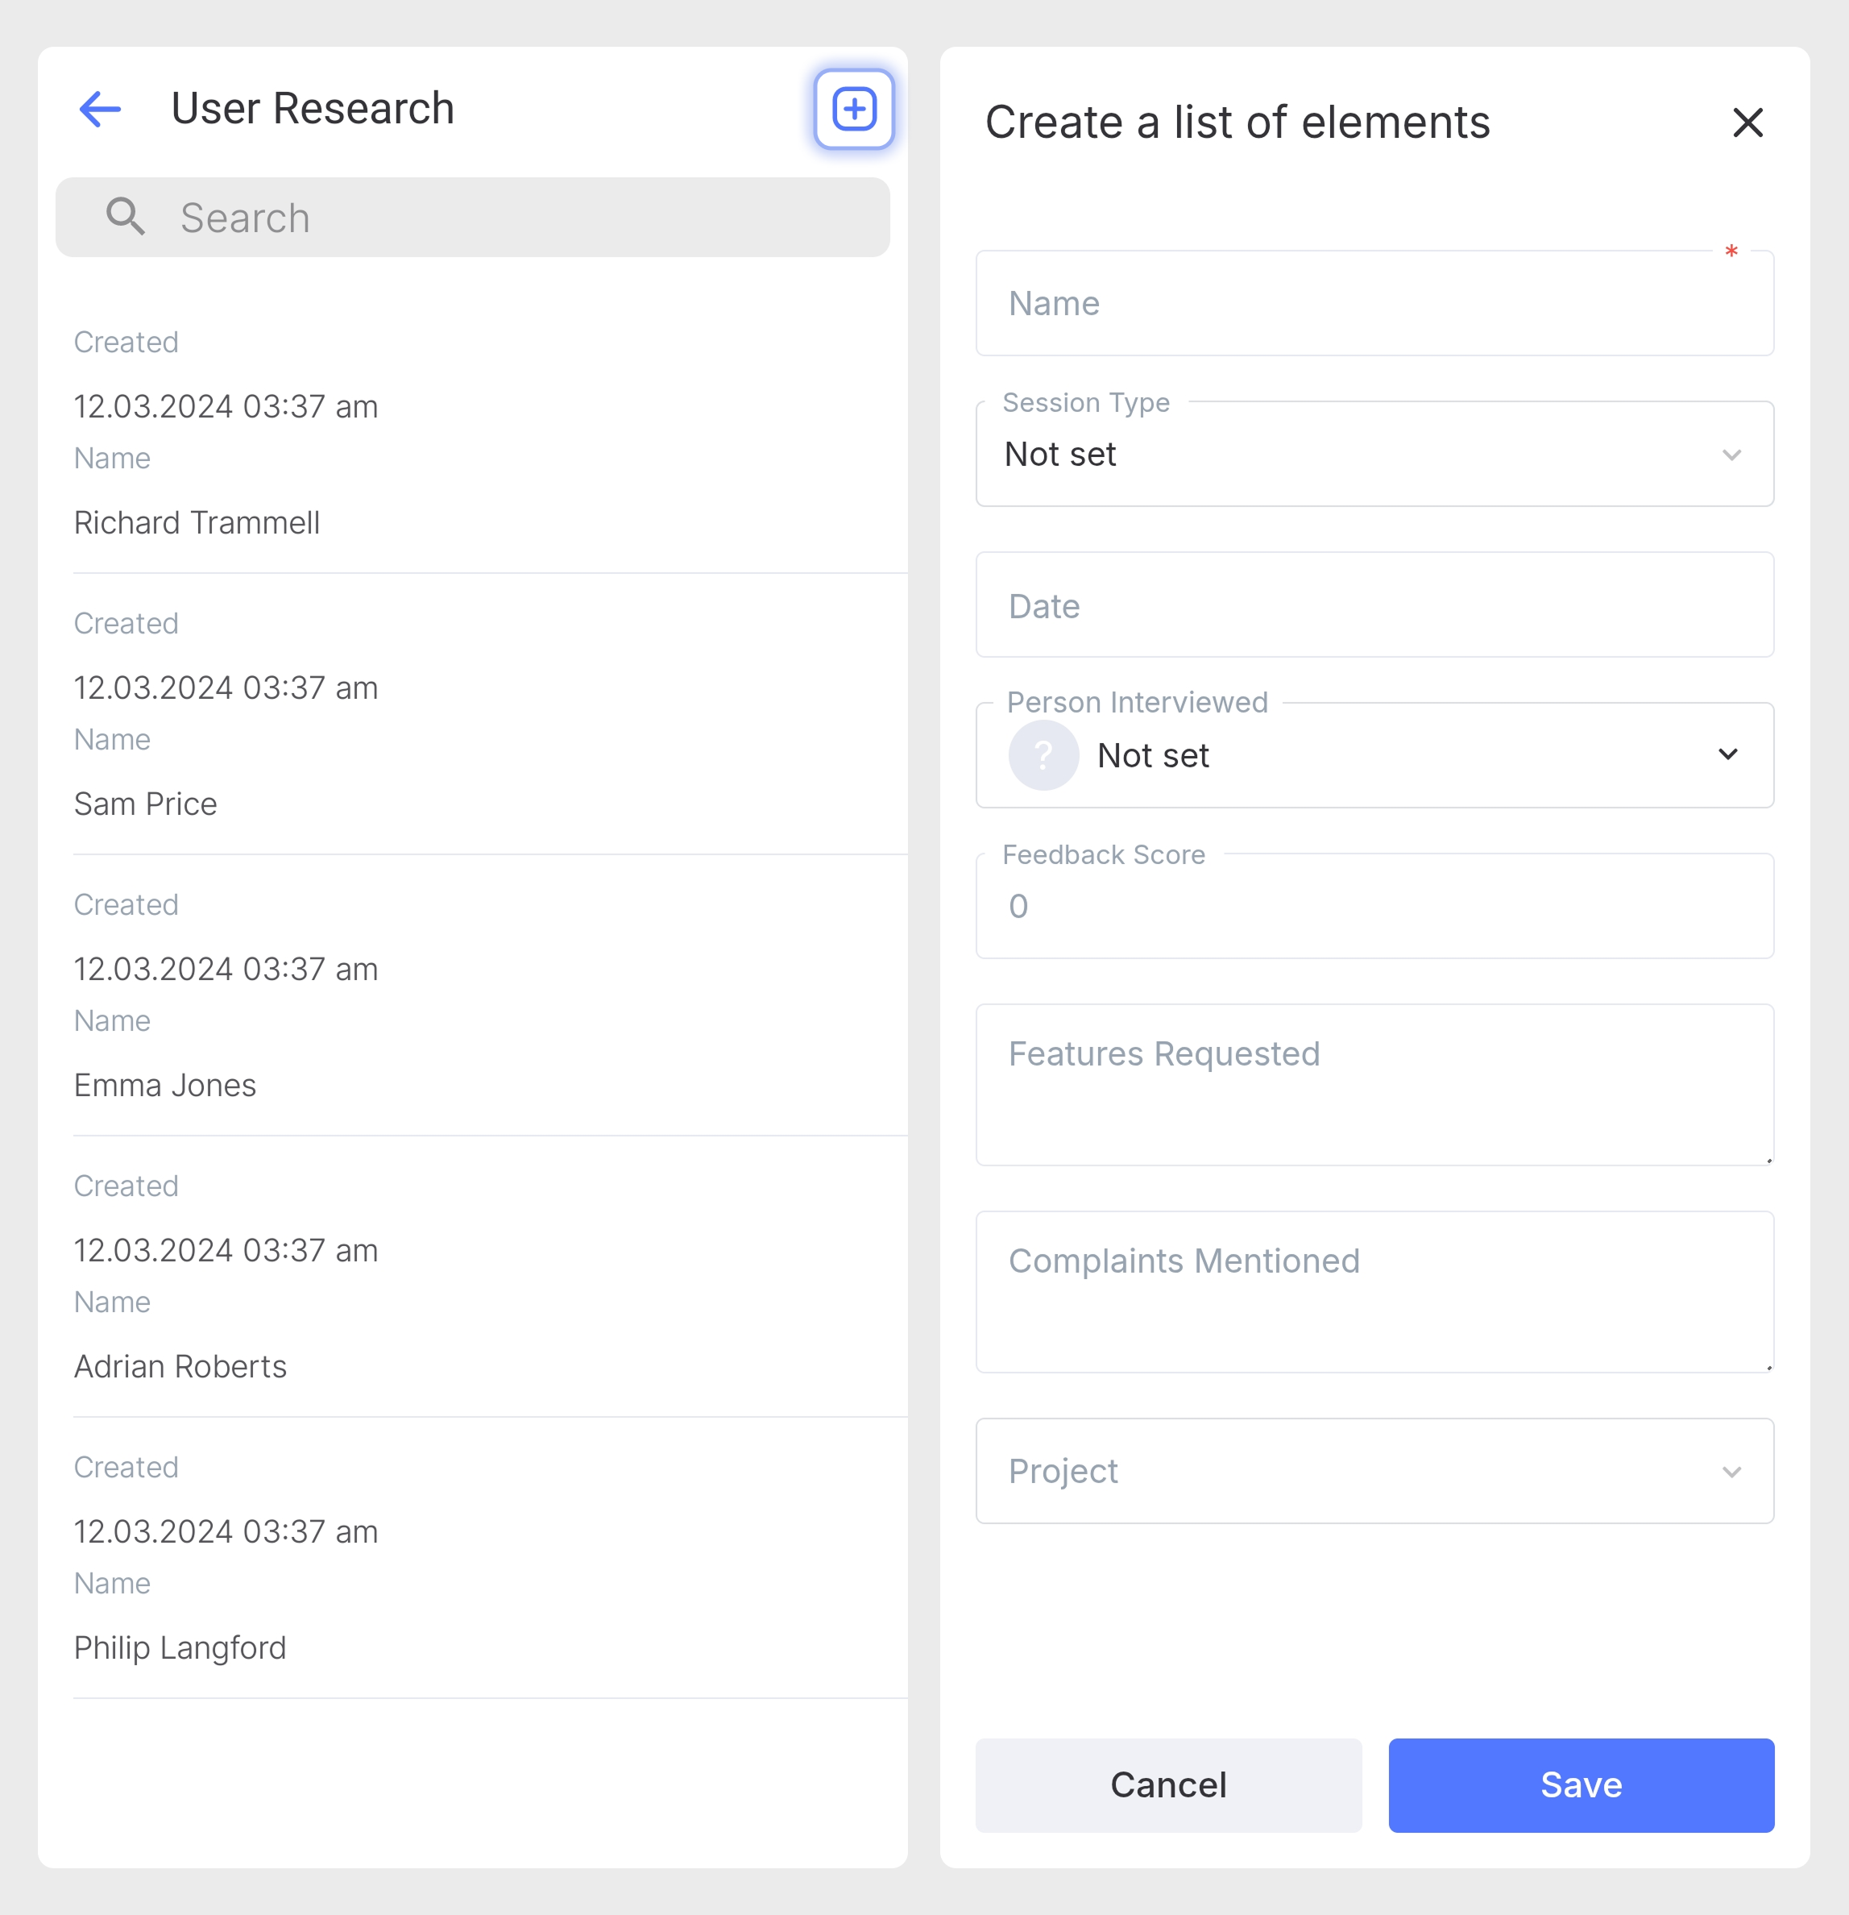Click the Features Requested text area

(1374, 1085)
